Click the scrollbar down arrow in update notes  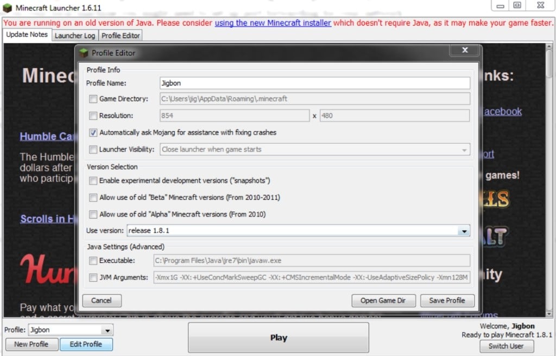click(549, 314)
